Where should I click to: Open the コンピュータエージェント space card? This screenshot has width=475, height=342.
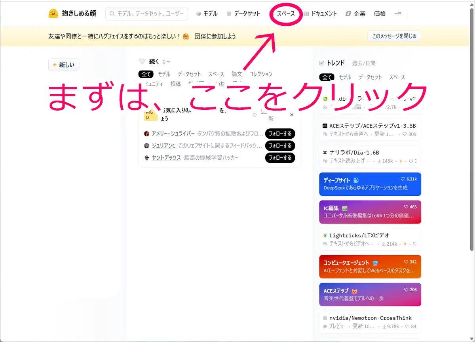370,267
